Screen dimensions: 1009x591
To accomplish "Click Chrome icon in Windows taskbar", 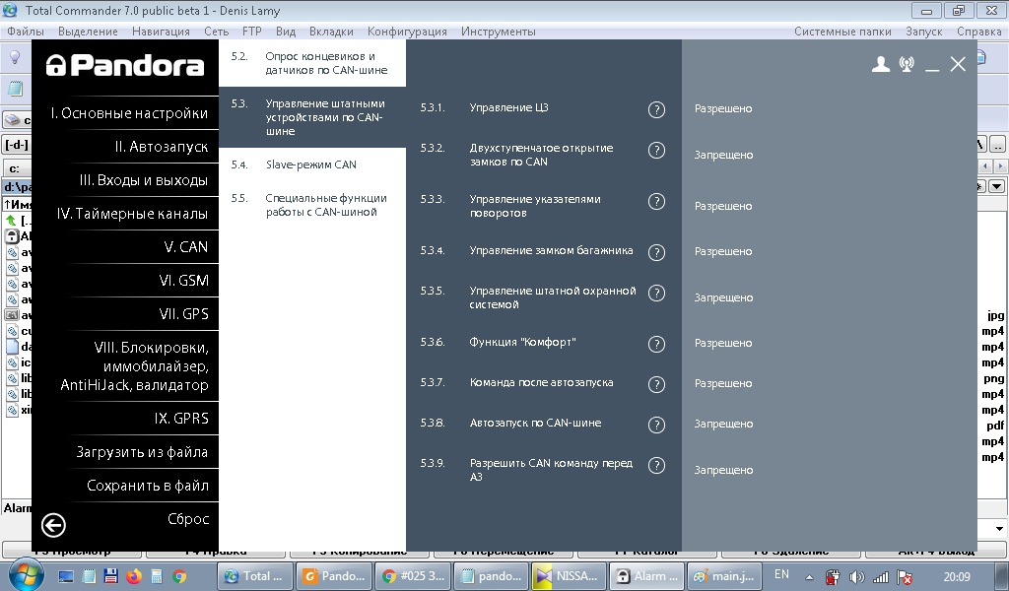I will click(x=179, y=576).
